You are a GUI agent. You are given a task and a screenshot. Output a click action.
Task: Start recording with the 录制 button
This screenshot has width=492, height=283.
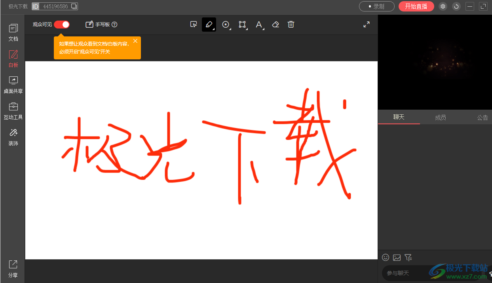(376, 6)
